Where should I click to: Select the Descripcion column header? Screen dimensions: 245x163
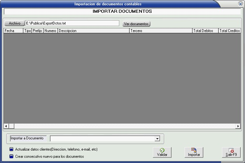(93, 31)
